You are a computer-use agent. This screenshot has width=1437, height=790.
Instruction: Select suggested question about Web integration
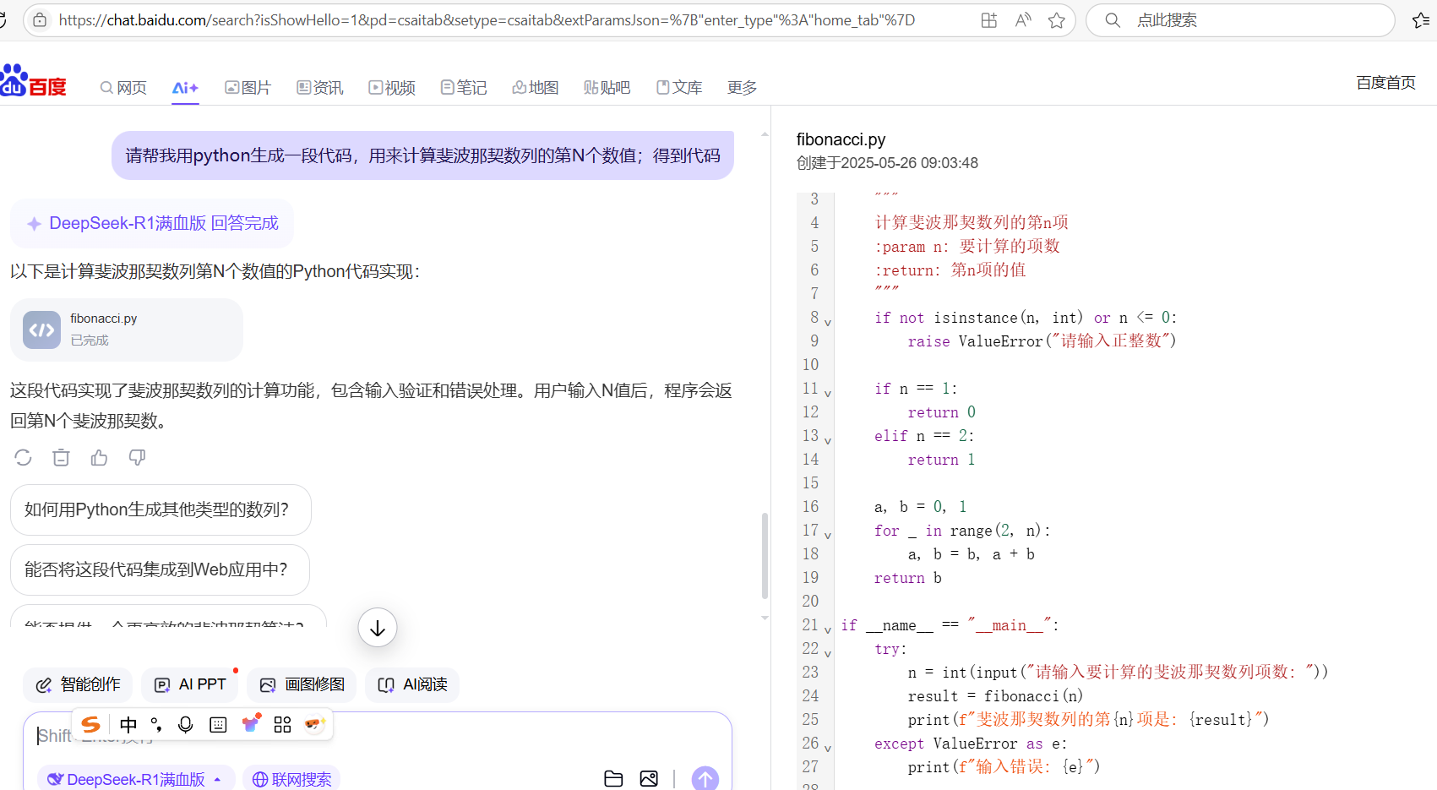click(x=161, y=569)
